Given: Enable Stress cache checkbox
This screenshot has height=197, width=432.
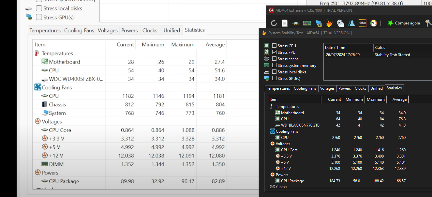Looking at the screenshot, I should (x=274, y=59).
